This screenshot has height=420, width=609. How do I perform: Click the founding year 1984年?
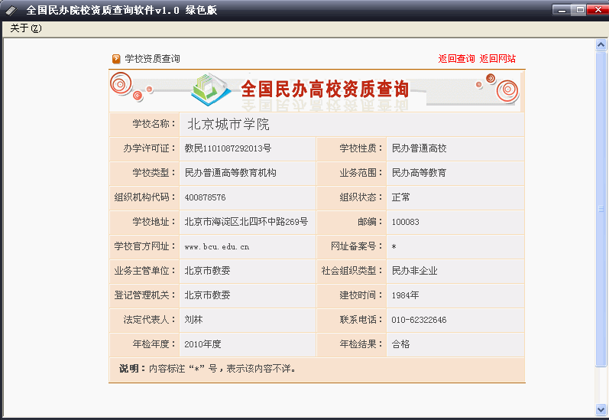(x=405, y=295)
